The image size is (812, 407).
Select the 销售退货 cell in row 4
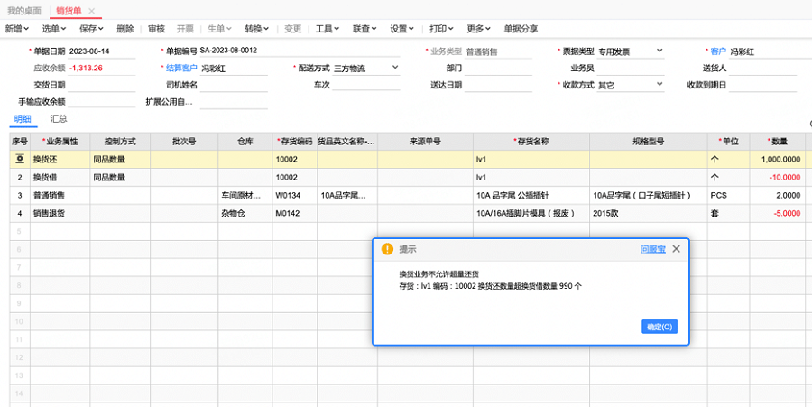[x=60, y=213]
